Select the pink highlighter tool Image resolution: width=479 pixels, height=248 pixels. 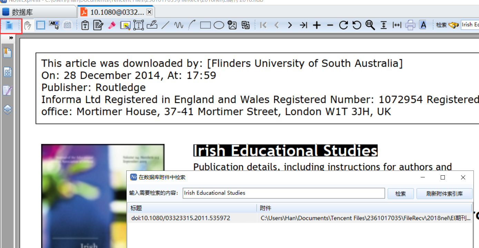pyautogui.click(x=111, y=25)
